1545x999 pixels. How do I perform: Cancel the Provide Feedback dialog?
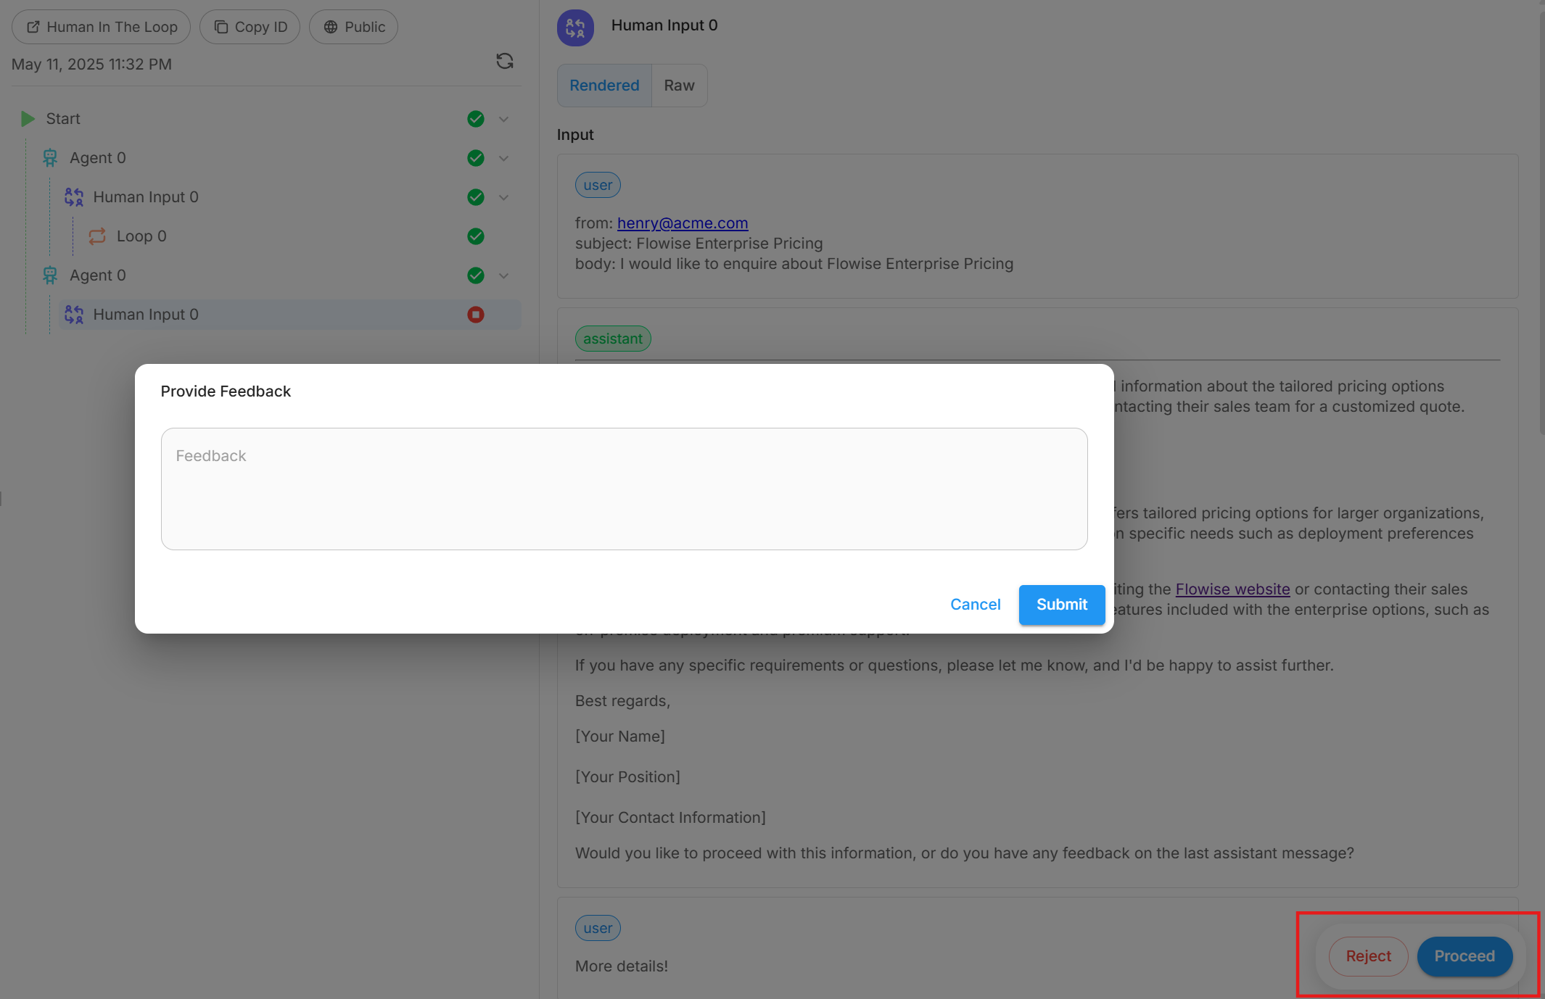(975, 605)
